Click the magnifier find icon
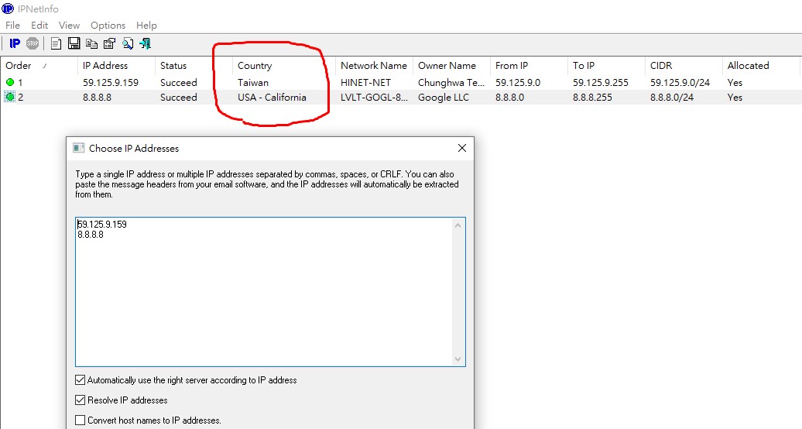802x429 pixels. [128, 43]
